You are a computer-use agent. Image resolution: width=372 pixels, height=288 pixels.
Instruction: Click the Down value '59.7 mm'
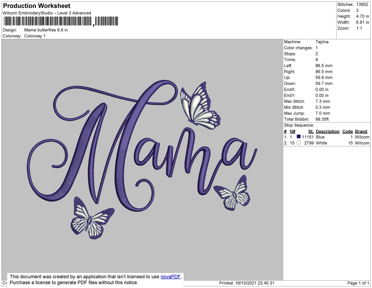[324, 84]
